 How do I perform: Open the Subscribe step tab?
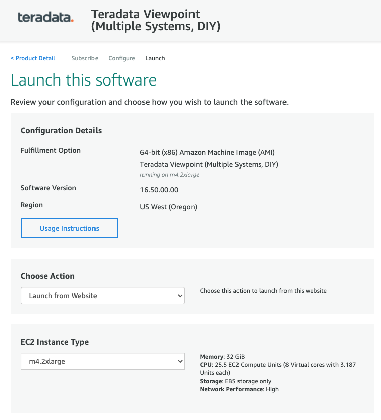pyautogui.click(x=85, y=58)
